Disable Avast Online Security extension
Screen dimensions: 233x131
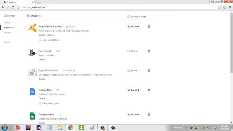129,27
